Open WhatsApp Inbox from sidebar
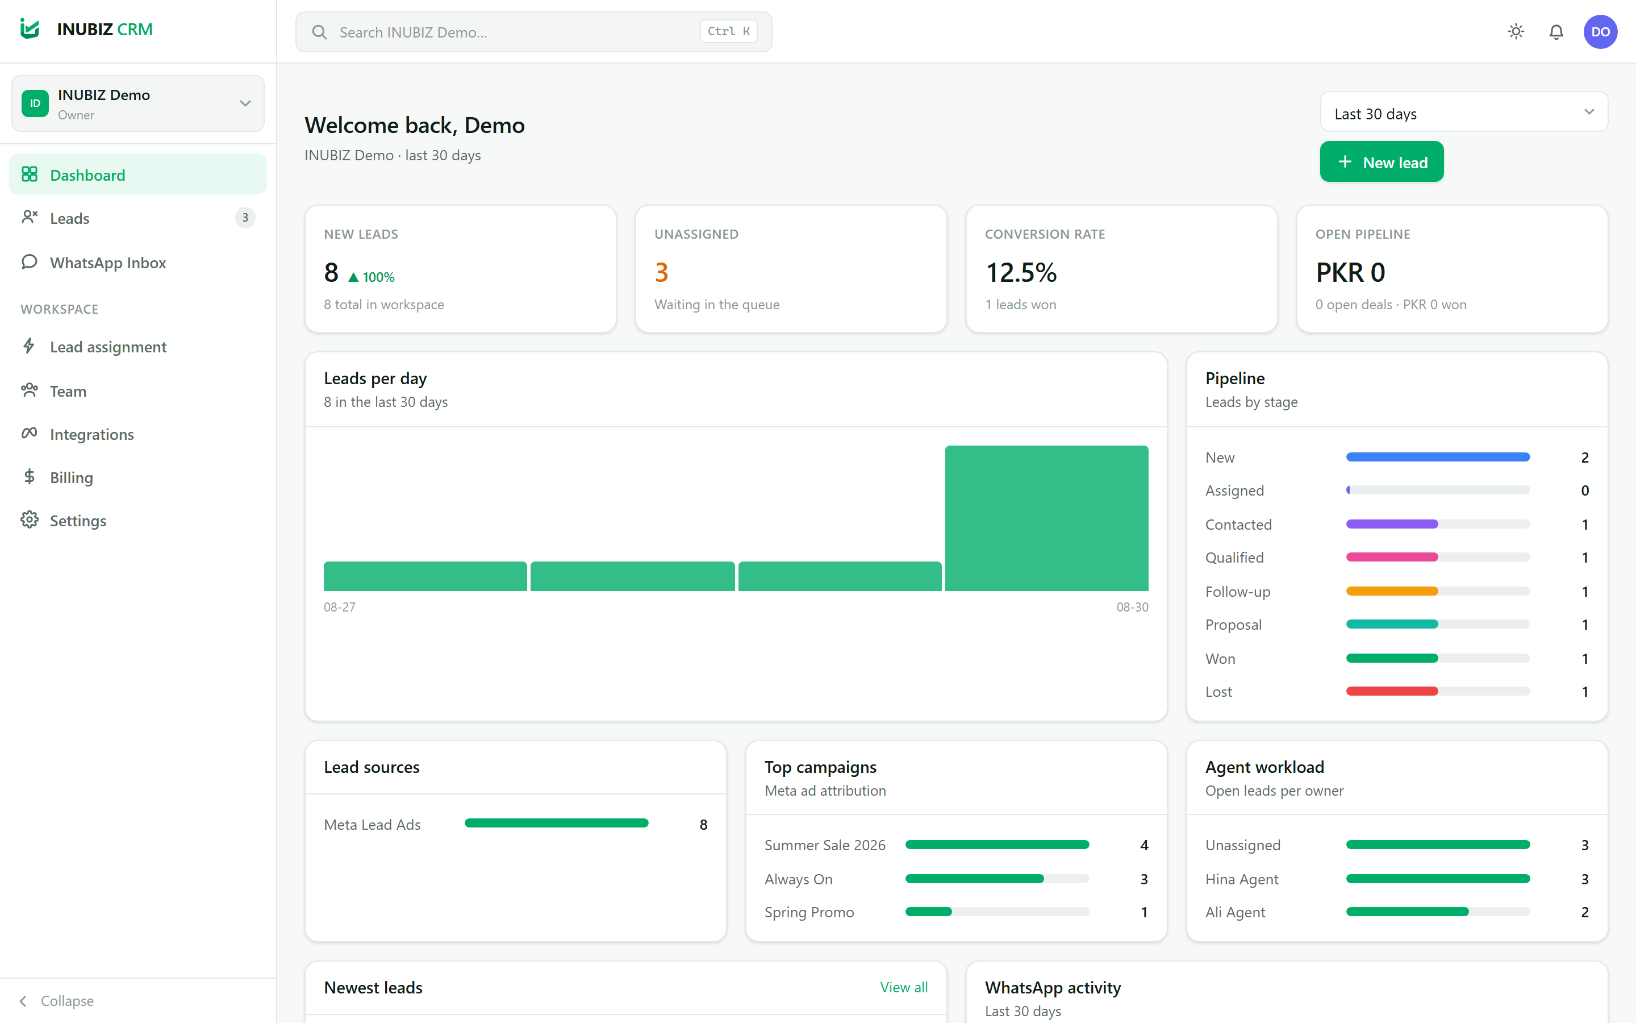This screenshot has width=1636, height=1023. (x=138, y=263)
